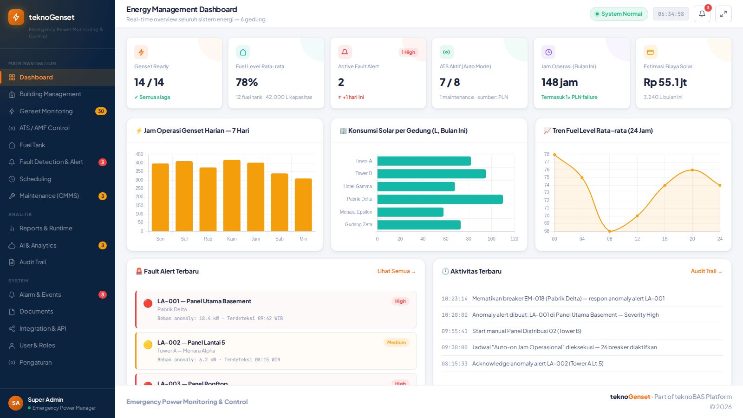
Task: Click the Fuel Level house card icon
Action: click(243, 52)
